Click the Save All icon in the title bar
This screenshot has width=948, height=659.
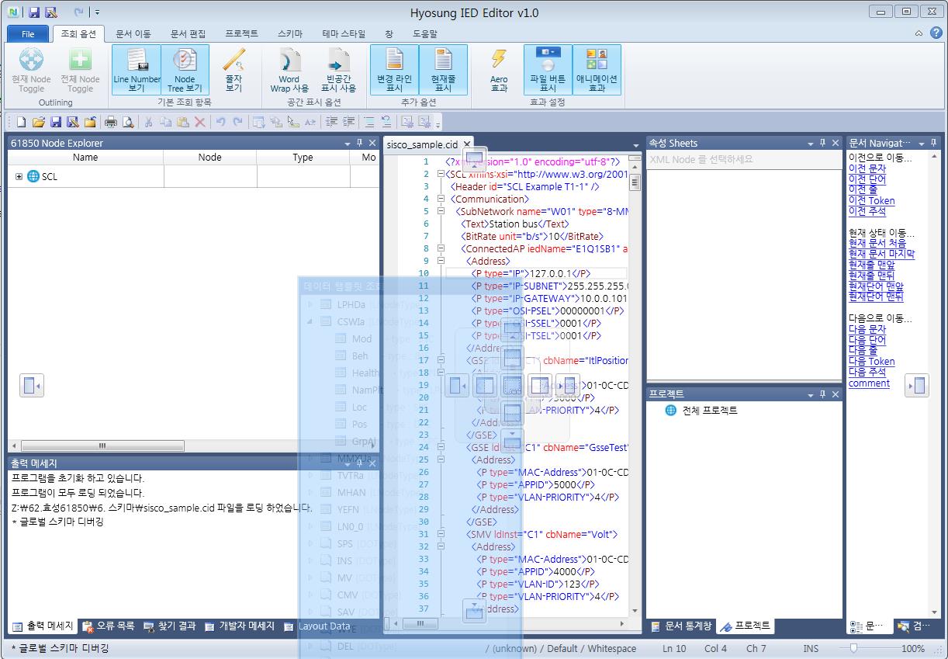pyautogui.click(x=50, y=12)
